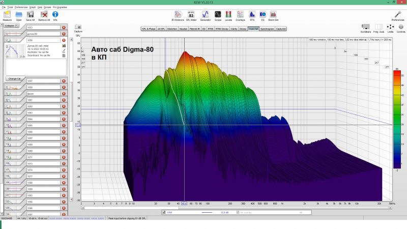Open the Info window icon
Image resolution: width=407 pixels, height=229 pixels.
[x=55, y=16]
